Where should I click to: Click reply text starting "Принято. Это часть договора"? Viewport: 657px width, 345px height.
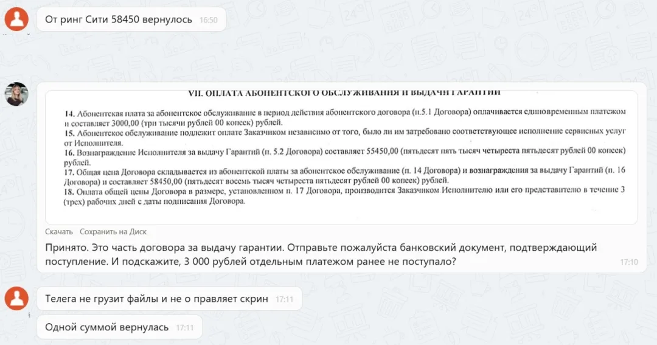(321, 254)
